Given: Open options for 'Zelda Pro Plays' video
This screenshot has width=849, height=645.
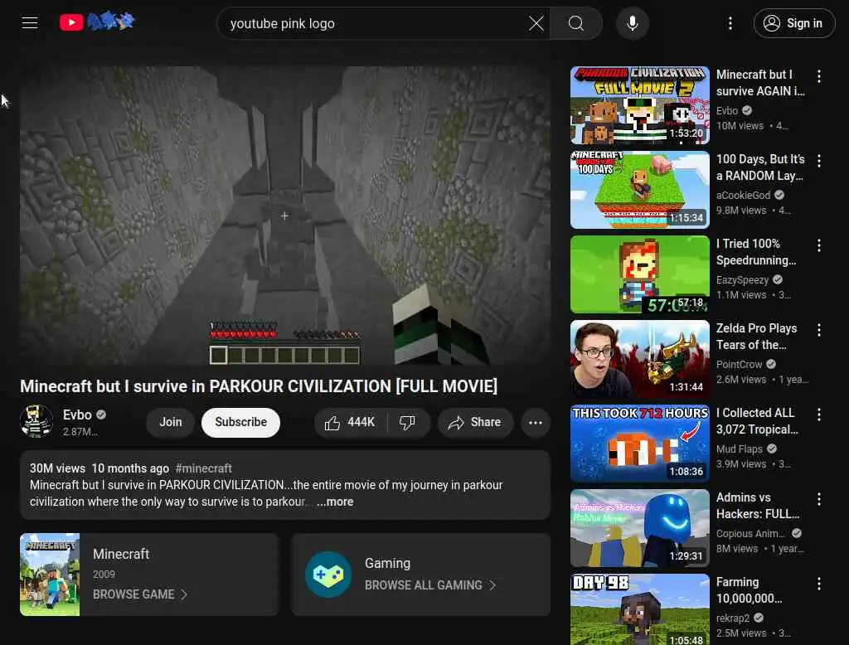Looking at the screenshot, I should click(818, 330).
